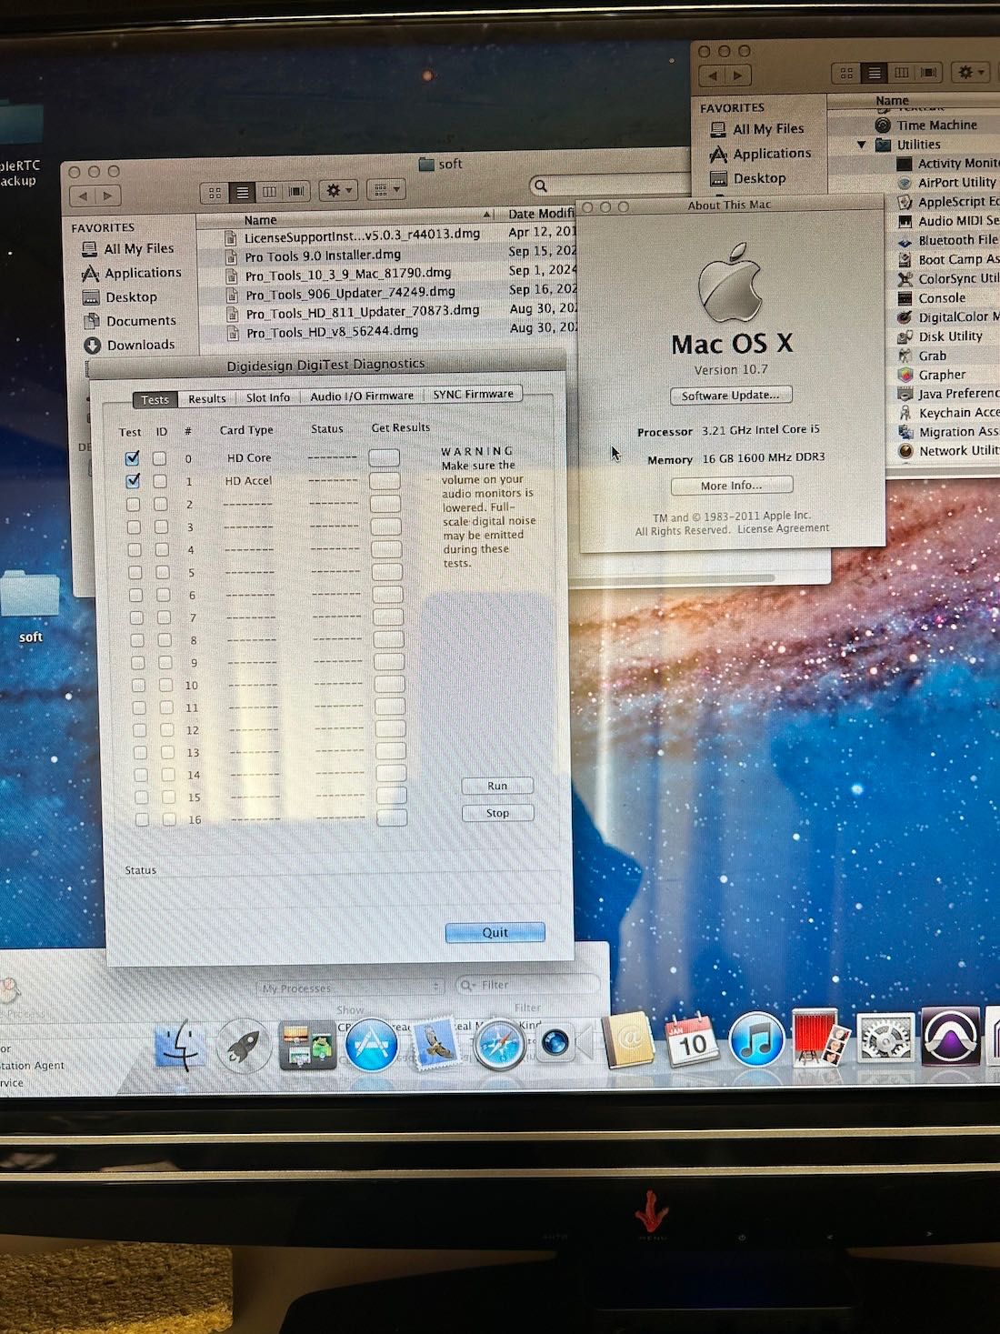Image resolution: width=1000 pixels, height=1334 pixels.
Task: Open Photo Booth in the Dock
Action: pyautogui.click(x=820, y=1038)
